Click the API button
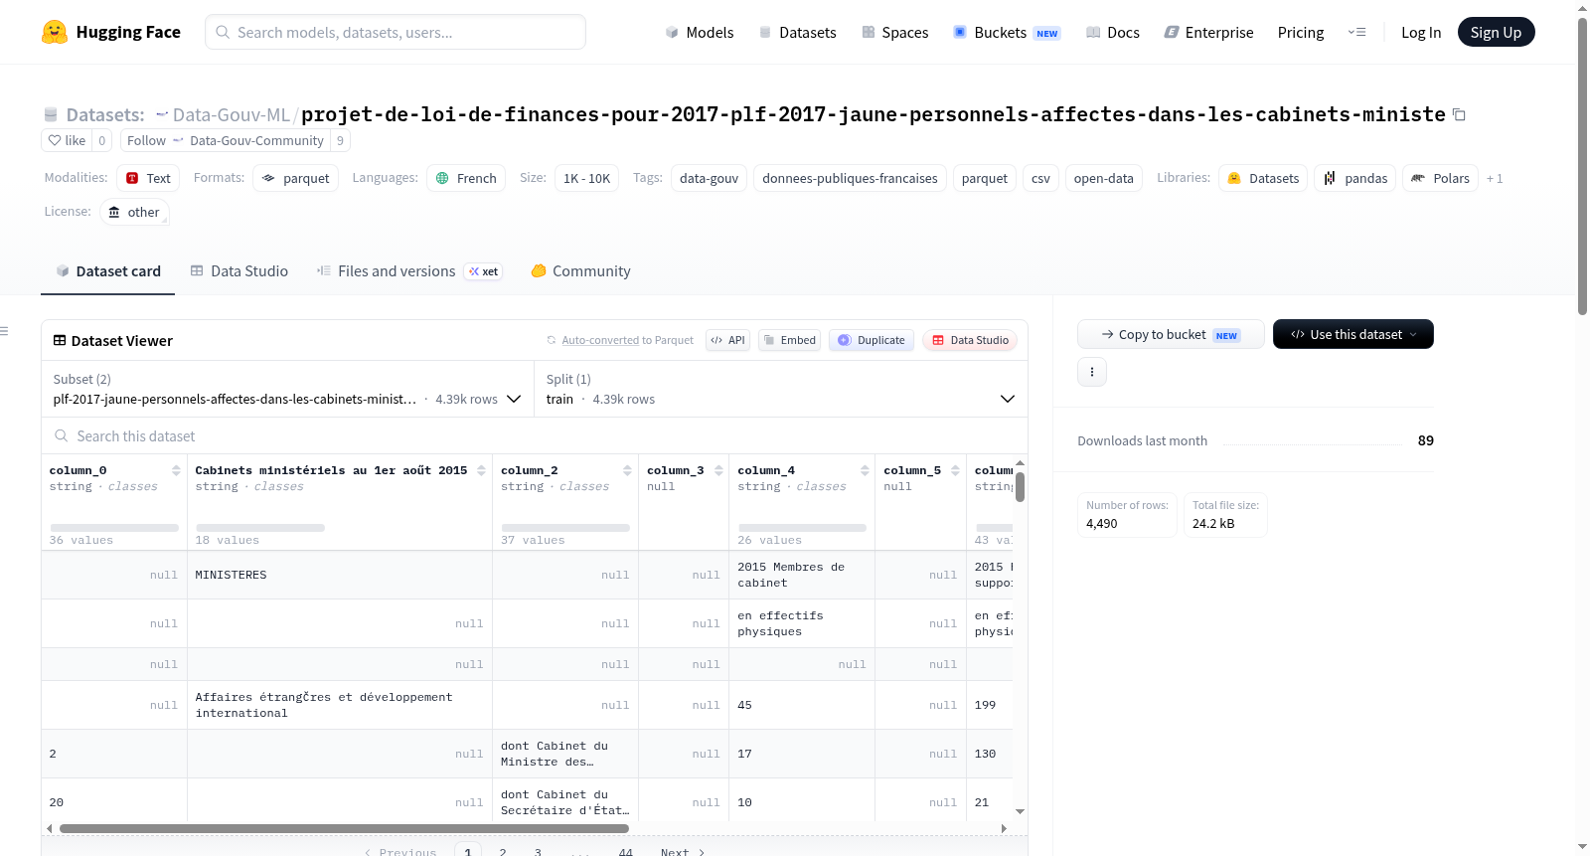Image resolution: width=1590 pixels, height=856 pixels. point(727,340)
